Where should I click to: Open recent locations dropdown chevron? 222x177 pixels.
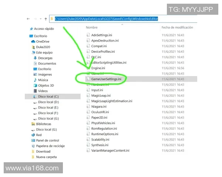pyautogui.click(x=41, y=19)
